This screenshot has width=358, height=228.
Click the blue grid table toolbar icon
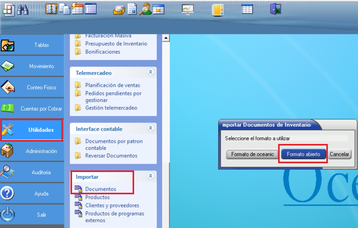tap(247, 9)
